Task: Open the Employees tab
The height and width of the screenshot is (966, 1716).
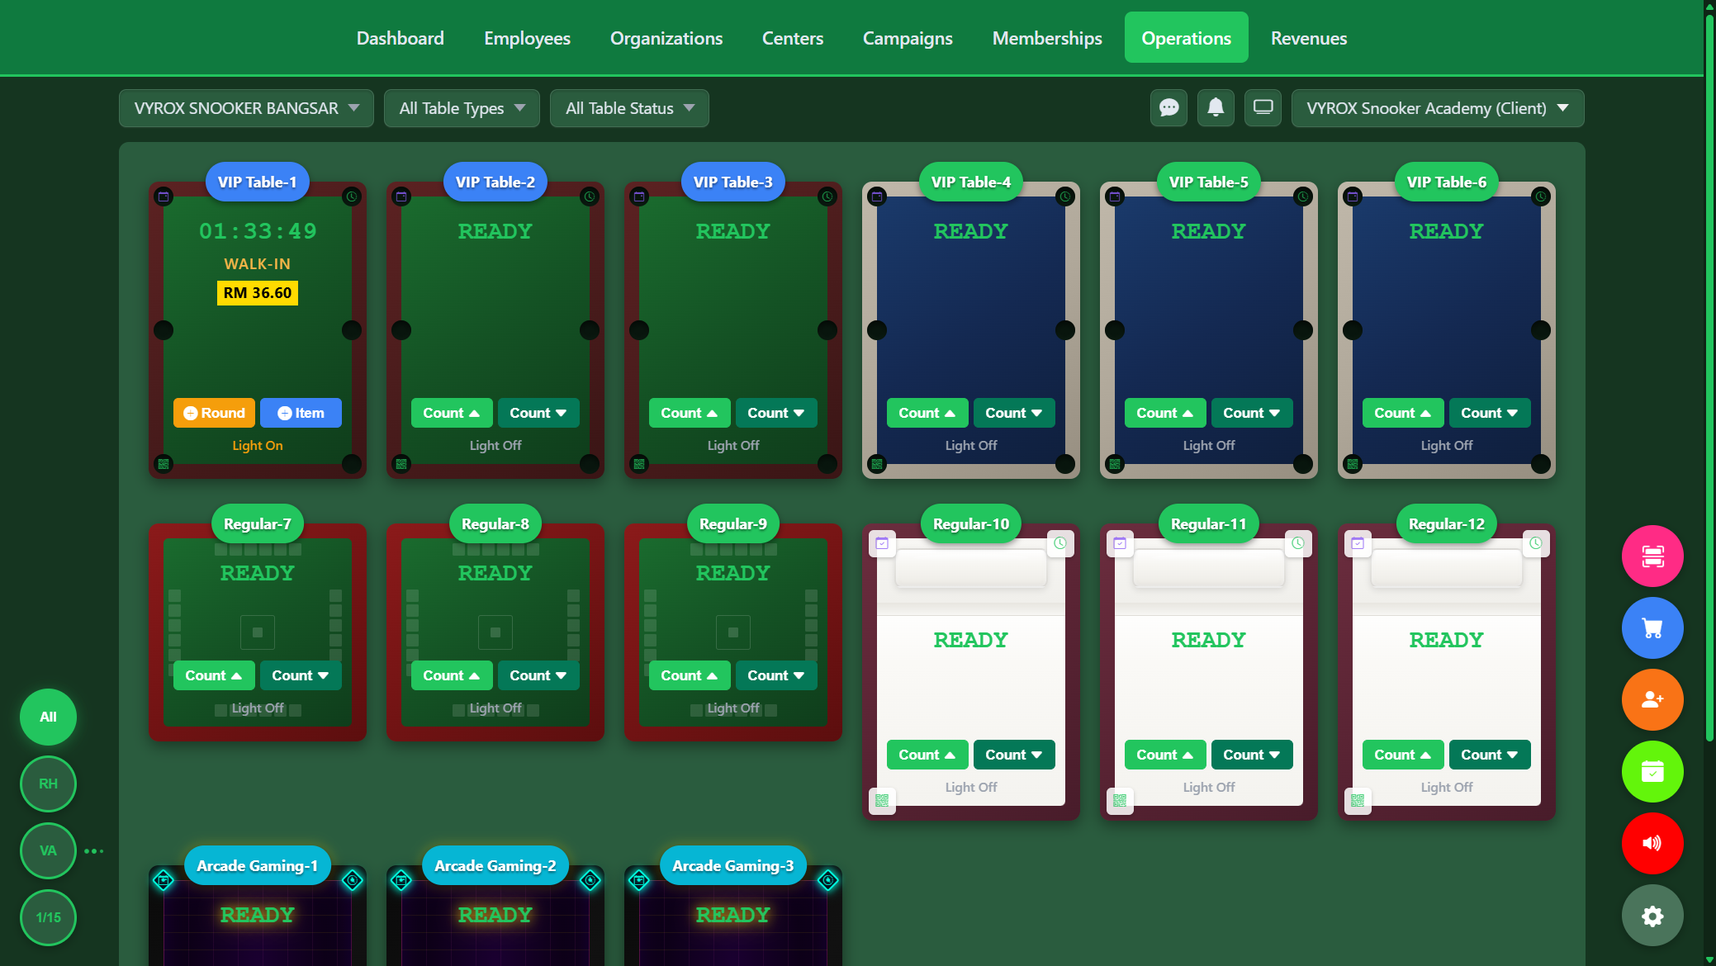Action: coord(527,38)
